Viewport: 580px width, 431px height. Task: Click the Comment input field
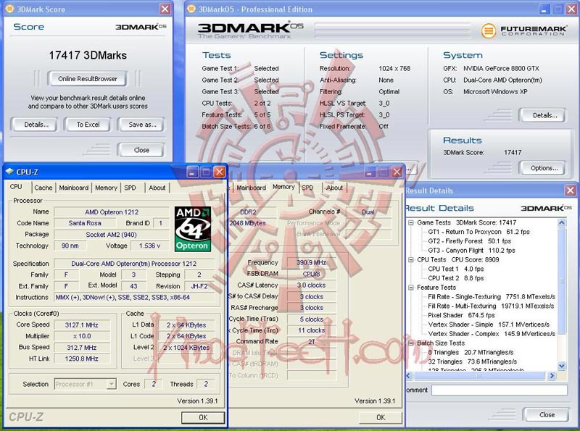[500, 390]
